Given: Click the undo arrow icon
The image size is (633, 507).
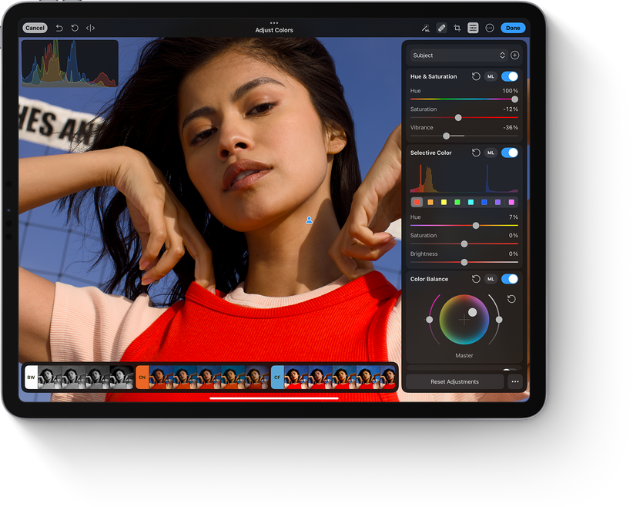Looking at the screenshot, I should (59, 28).
